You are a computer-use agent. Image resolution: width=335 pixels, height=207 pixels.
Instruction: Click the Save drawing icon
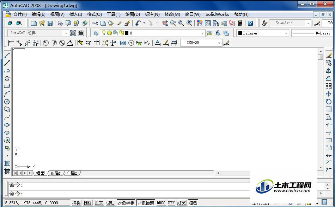pos(50,23)
